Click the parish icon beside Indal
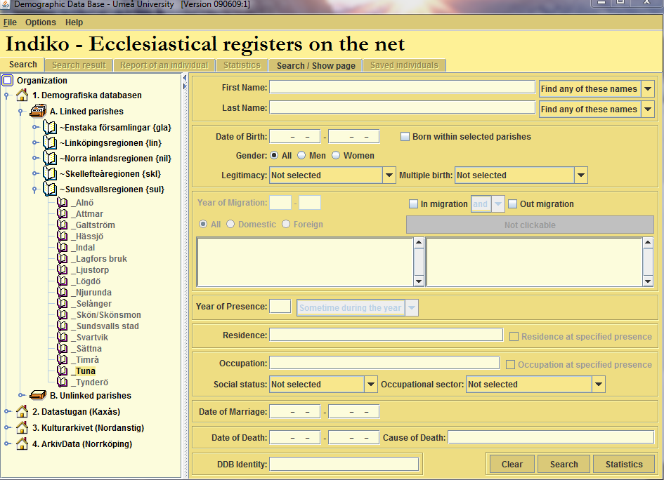The height and width of the screenshot is (480, 664). tap(63, 248)
